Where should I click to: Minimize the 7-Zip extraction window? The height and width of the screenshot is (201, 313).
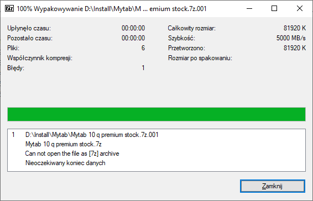(249, 9)
